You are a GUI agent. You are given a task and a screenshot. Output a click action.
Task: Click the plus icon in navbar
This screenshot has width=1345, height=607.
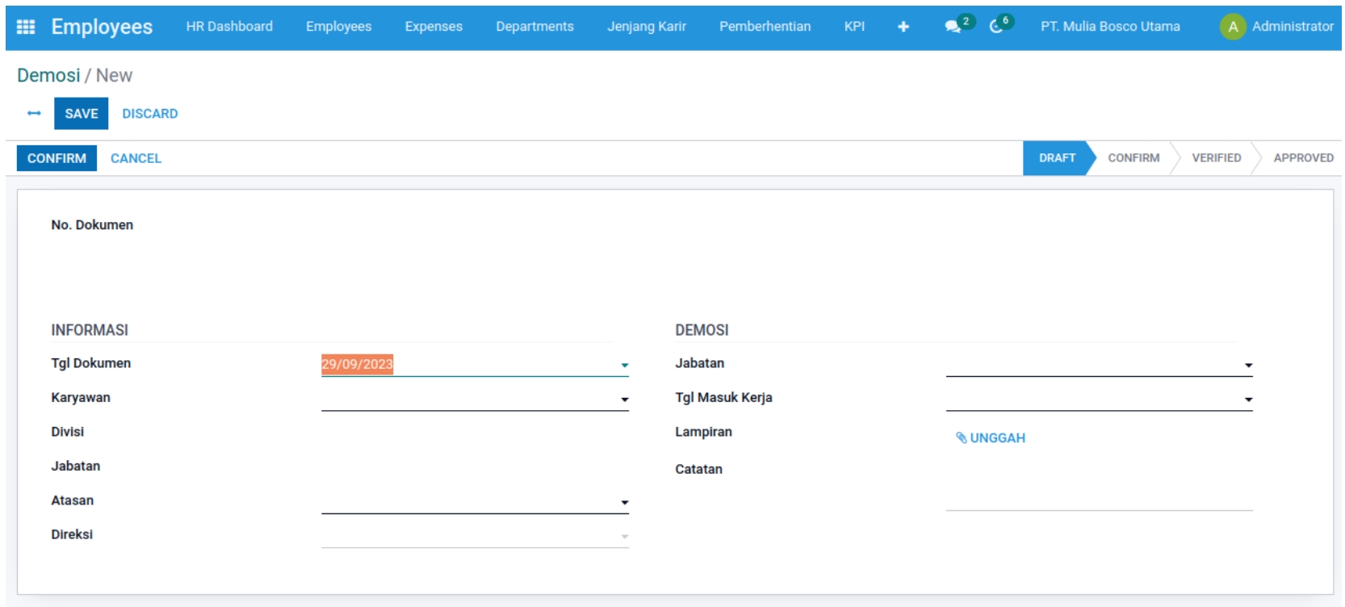click(903, 27)
